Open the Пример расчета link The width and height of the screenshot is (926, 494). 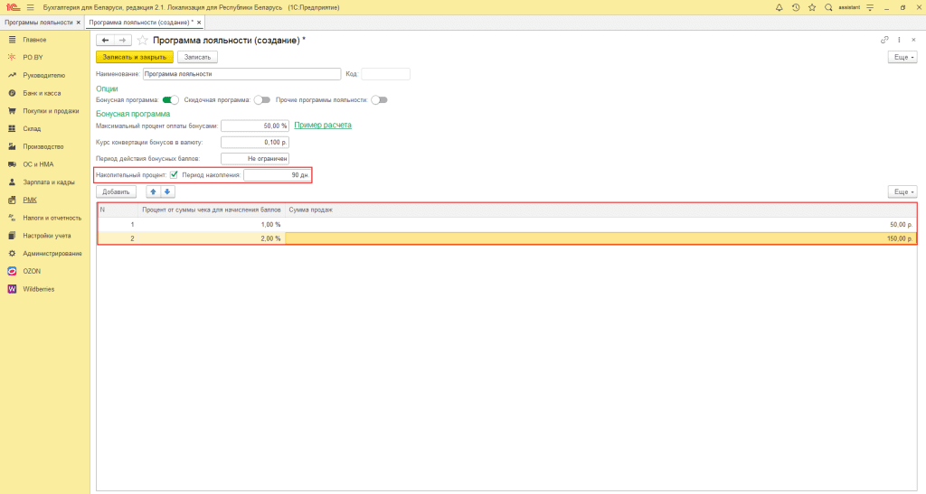[323, 125]
